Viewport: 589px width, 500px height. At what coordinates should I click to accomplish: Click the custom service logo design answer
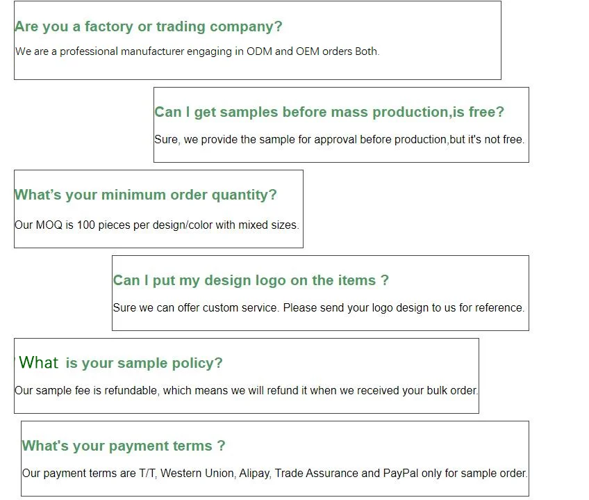click(318, 307)
